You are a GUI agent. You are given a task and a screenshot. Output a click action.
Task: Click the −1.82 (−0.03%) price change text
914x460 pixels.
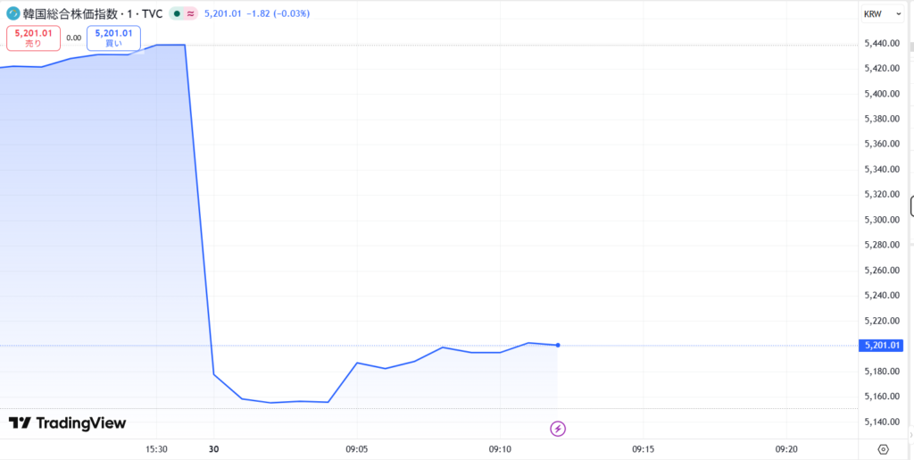click(x=278, y=13)
